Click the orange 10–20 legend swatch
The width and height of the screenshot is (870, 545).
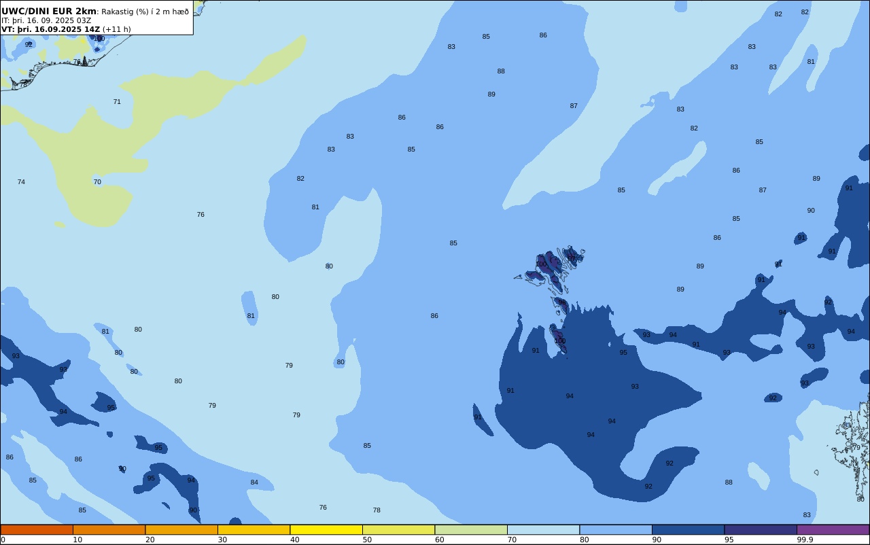tap(109, 529)
